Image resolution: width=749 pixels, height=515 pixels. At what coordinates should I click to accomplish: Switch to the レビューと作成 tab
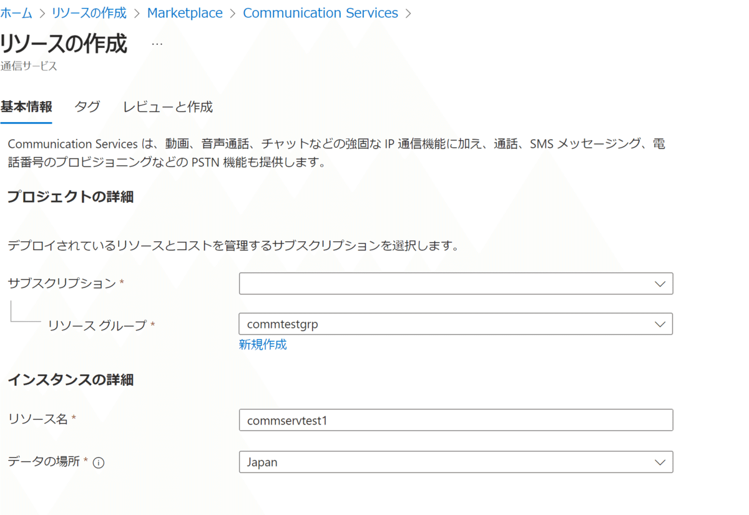click(168, 107)
